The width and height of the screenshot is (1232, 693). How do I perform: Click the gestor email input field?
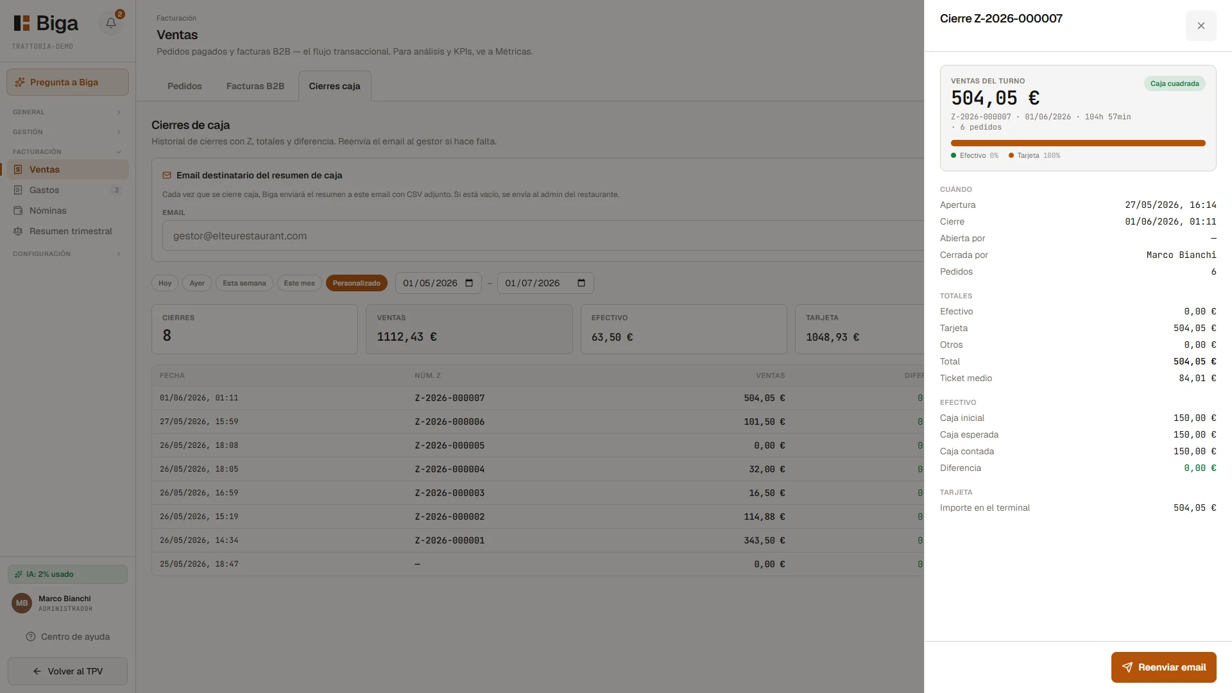(x=543, y=235)
